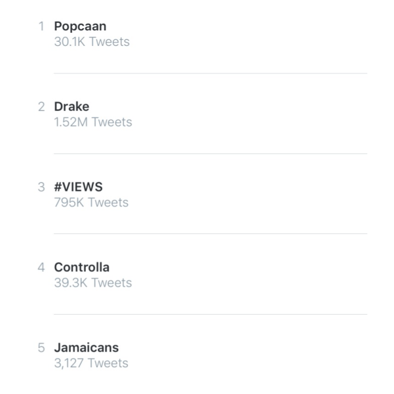Viewport: 394px width, 394px height.
Task: Select rank number 4 beside Controlla
Action: (41, 267)
